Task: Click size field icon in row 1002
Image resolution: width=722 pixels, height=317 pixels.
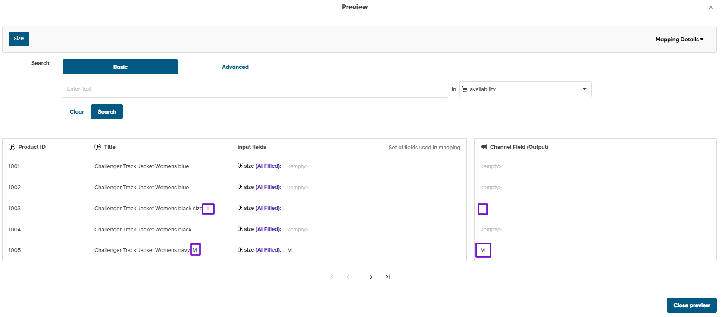Action: [x=241, y=187]
